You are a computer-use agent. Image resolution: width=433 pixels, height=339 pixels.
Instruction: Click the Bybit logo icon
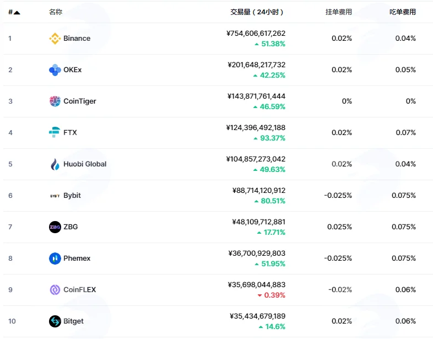[x=55, y=196]
